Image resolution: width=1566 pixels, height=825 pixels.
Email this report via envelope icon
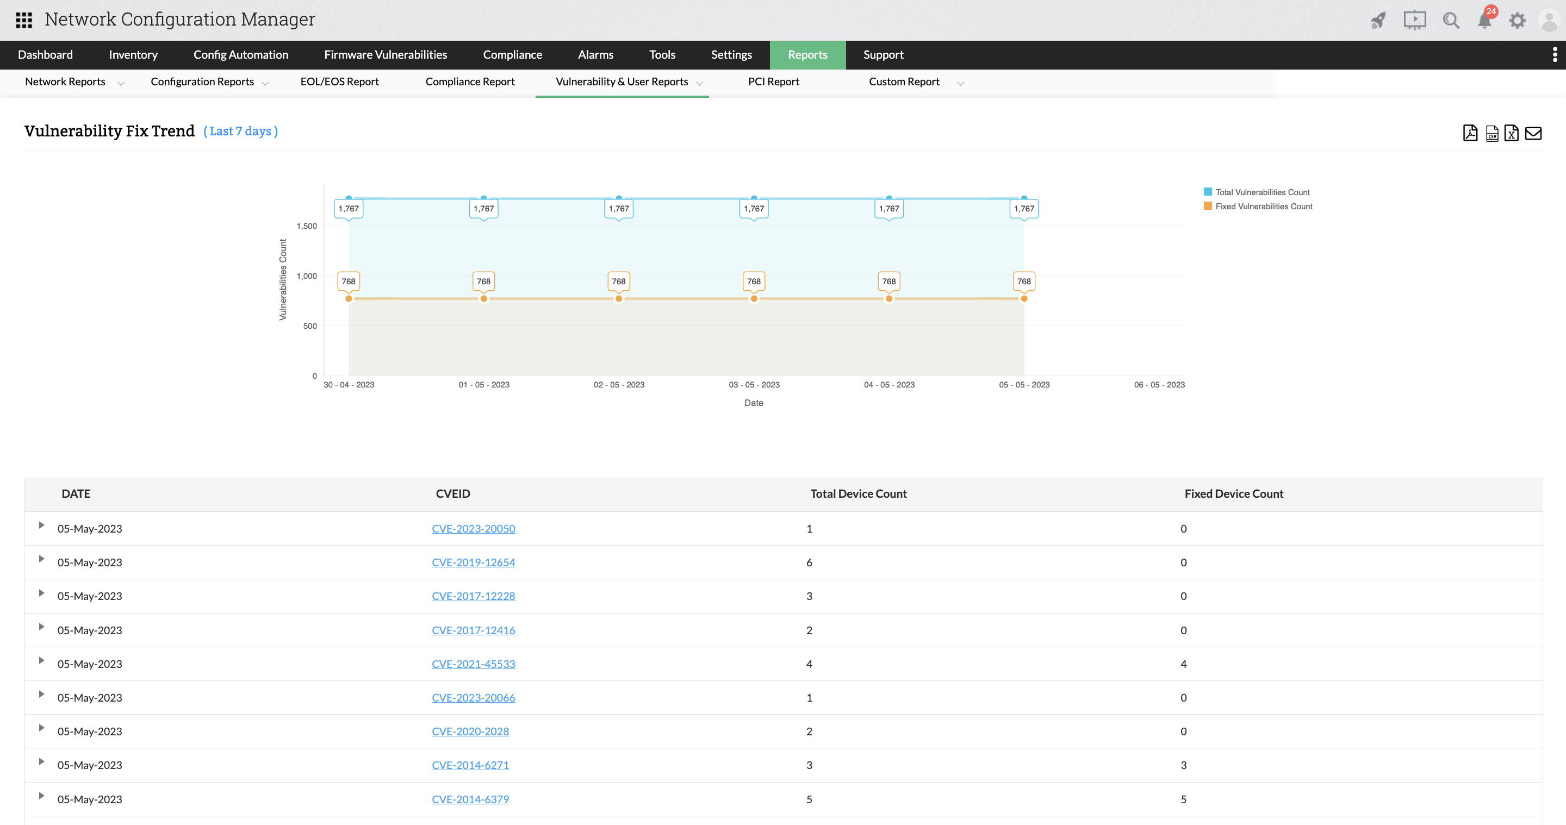click(x=1533, y=133)
